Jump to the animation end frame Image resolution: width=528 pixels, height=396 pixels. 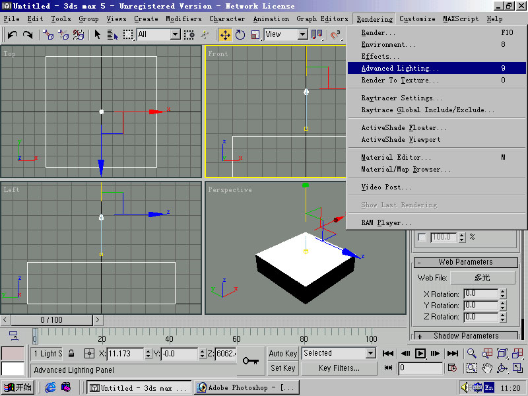453,353
